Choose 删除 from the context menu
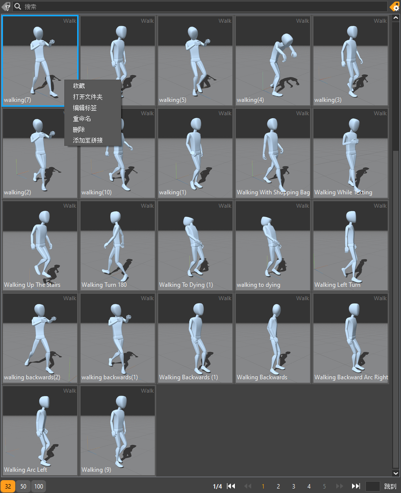 click(93, 130)
